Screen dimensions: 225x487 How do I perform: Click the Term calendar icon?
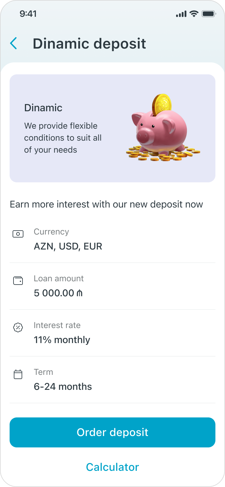[18, 374]
